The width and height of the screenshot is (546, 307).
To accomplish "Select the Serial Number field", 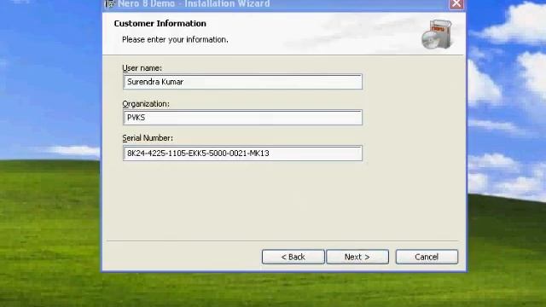I will coord(242,153).
